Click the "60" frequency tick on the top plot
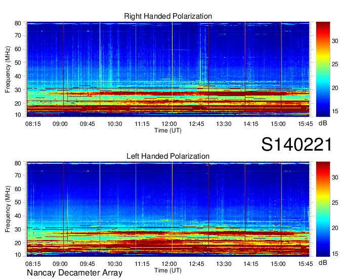Image resolution: width=344 pixels, height=279 pixels. pos(18,49)
